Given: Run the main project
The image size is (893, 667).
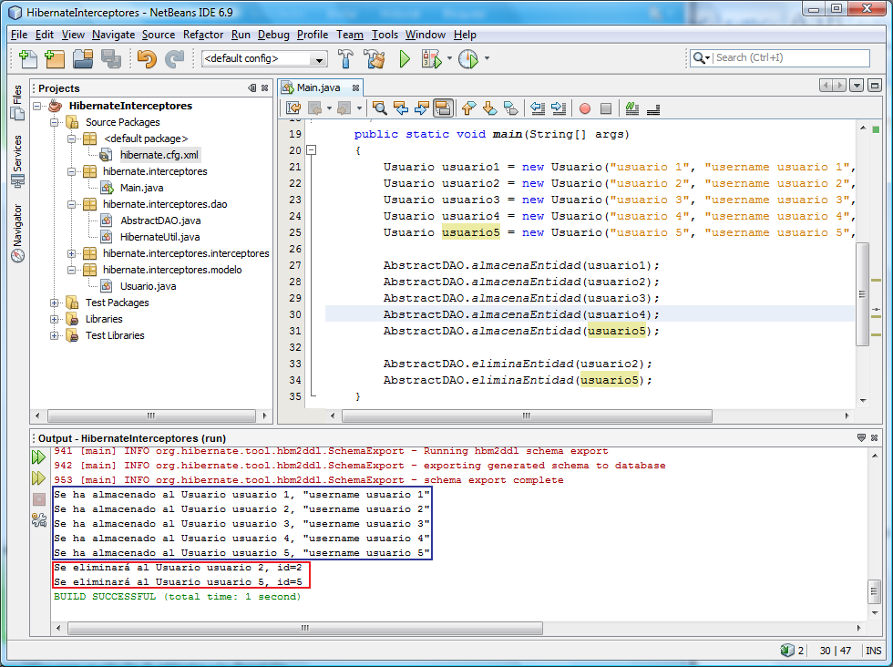Looking at the screenshot, I should click(404, 57).
